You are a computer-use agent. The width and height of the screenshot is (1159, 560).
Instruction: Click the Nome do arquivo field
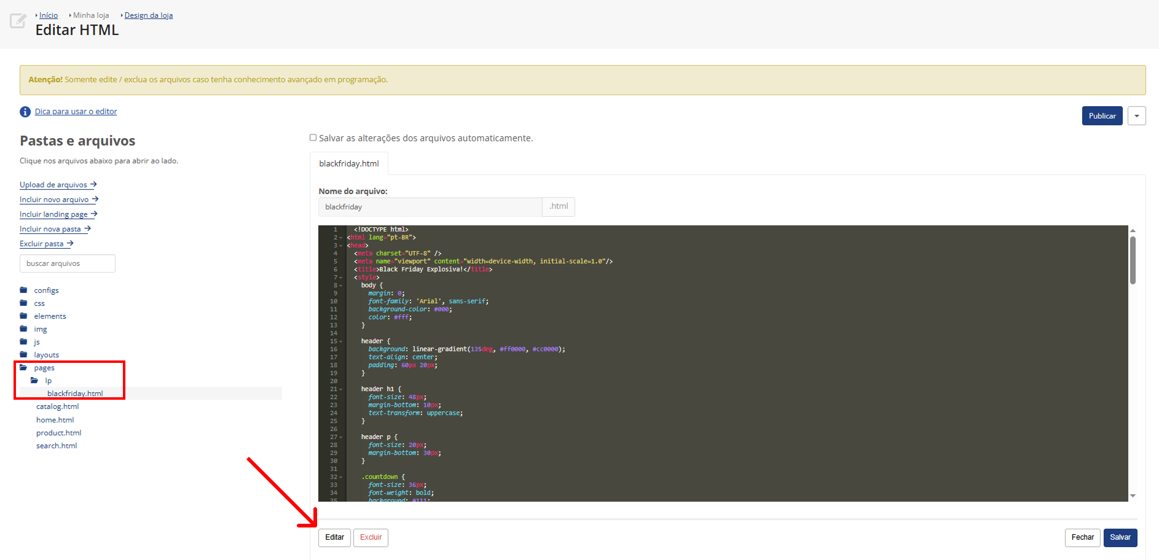pos(430,207)
